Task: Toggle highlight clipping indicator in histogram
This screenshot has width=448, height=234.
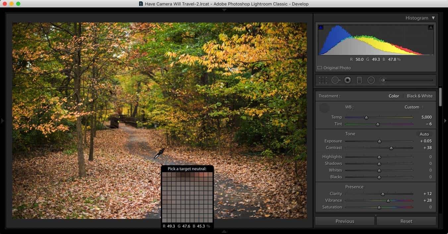Action: (x=431, y=27)
